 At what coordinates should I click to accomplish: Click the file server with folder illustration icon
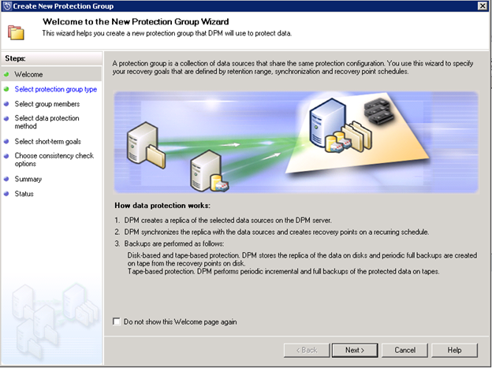click(146, 145)
